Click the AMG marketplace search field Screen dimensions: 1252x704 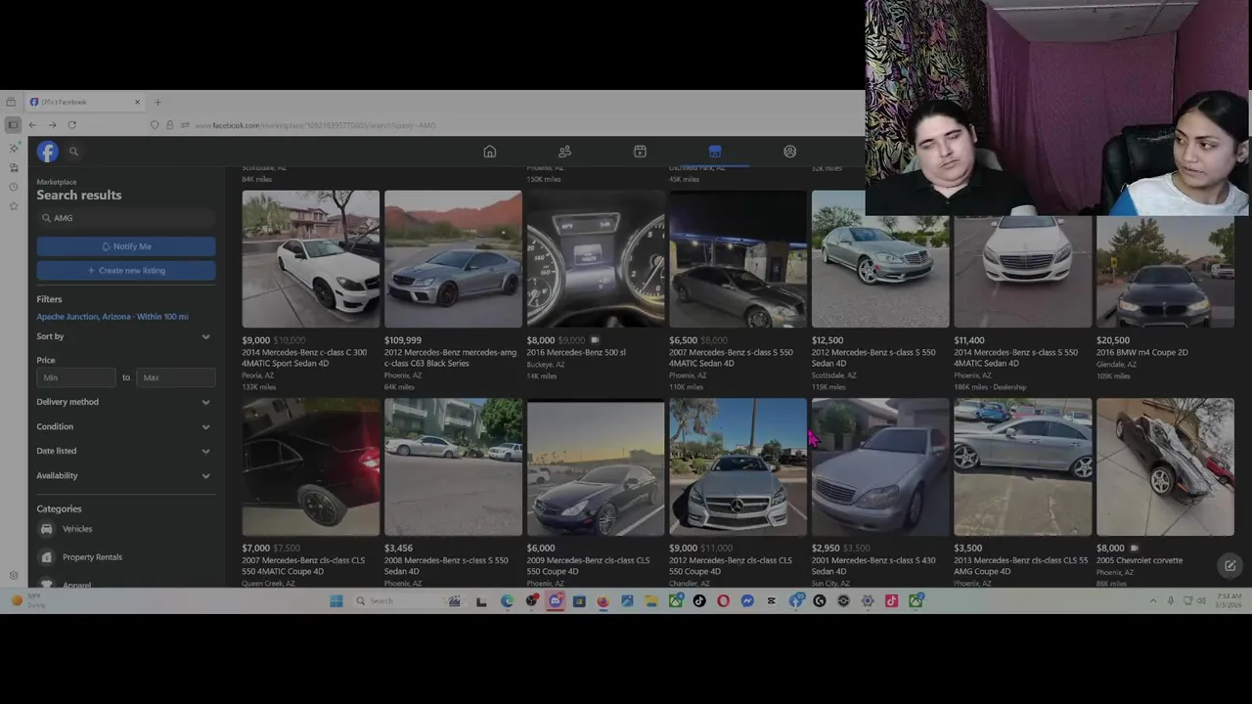click(x=126, y=218)
